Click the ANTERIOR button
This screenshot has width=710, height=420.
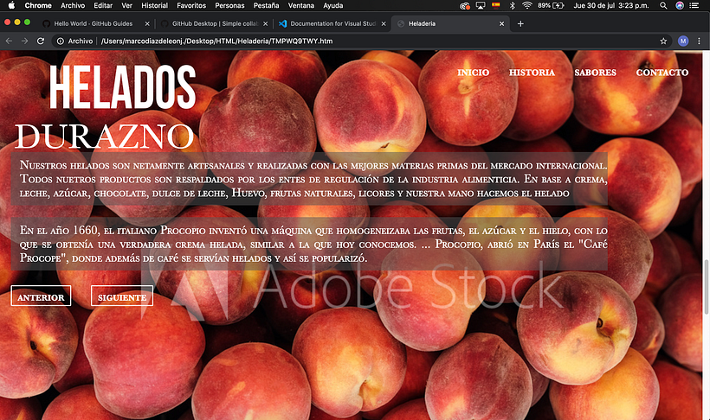click(x=41, y=296)
